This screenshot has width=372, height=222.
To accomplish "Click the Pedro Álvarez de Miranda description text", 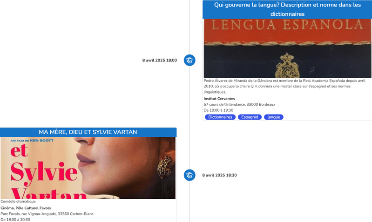I will click(284, 87).
